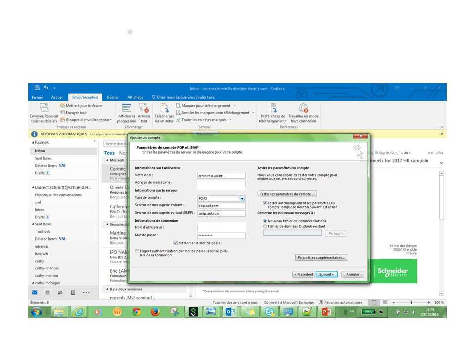
Task: Click the send/receive quick access icon
Action: click(x=37, y=88)
